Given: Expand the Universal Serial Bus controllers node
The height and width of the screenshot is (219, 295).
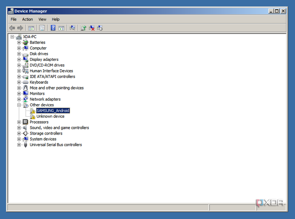Looking at the screenshot, I should pyautogui.click(x=19, y=145).
